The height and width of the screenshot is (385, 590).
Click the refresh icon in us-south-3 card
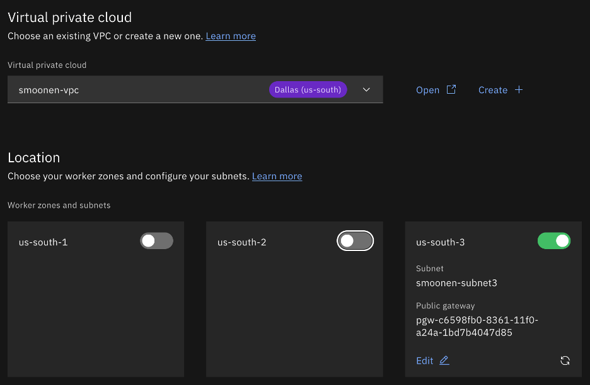tap(565, 360)
